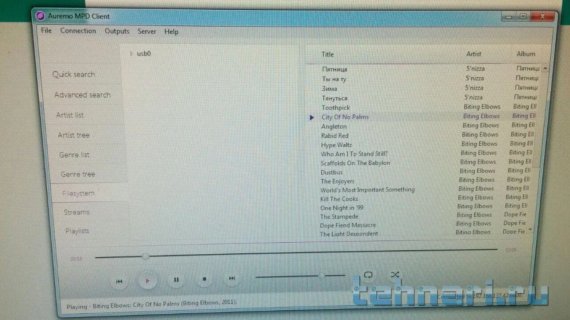570x320 pixels.
Task: Show the Artist tree view
Action: [73, 135]
